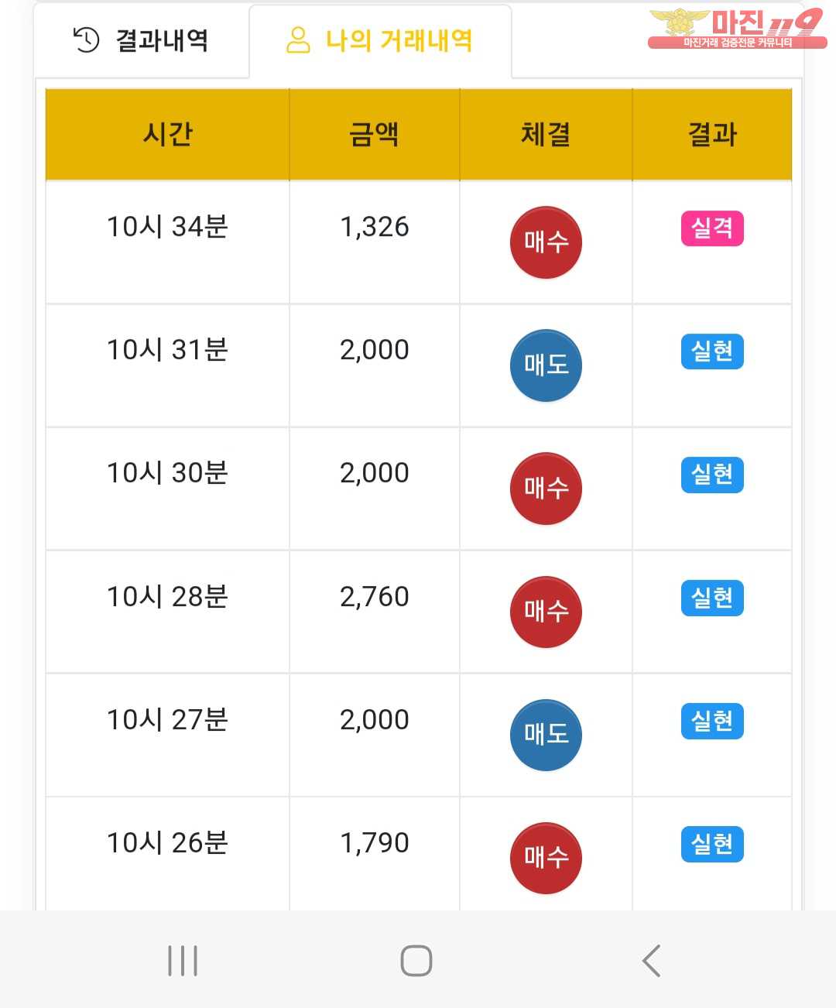Select the 나의 거래내역 tab
Viewport: 836px width, 1008px height.
(380, 40)
